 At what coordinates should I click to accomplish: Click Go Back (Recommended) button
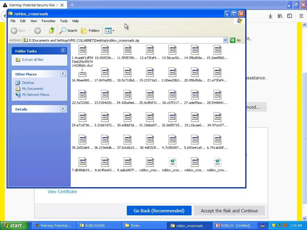coord(159,211)
